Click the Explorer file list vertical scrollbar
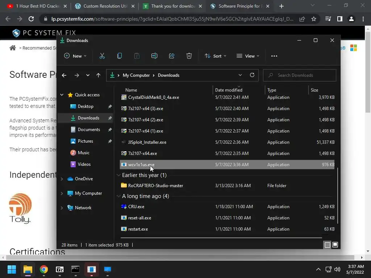The image size is (371, 278). 337,195
